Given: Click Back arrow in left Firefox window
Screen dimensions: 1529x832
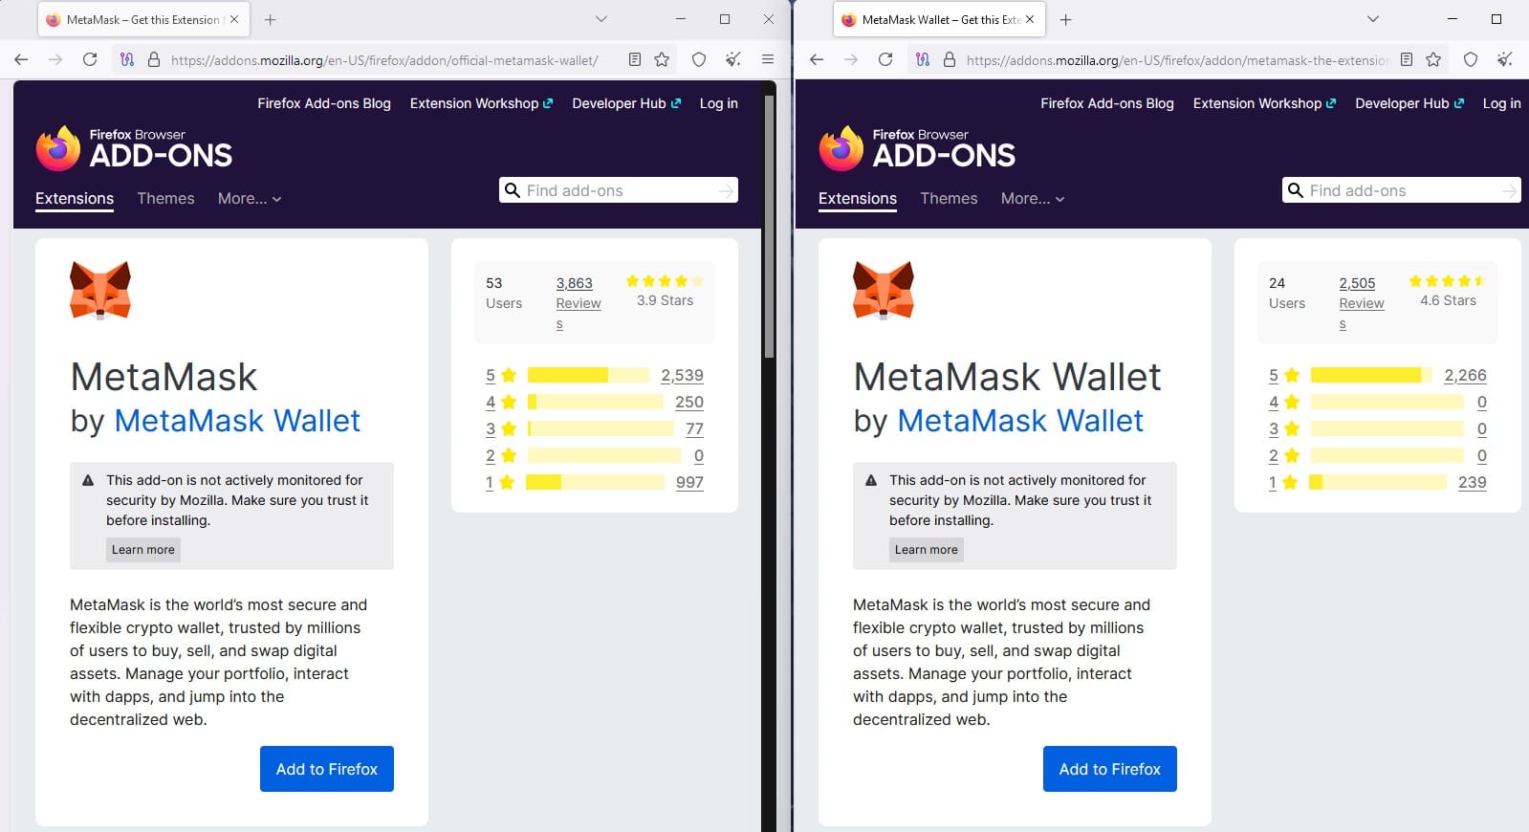Looking at the screenshot, I should coord(21,59).
